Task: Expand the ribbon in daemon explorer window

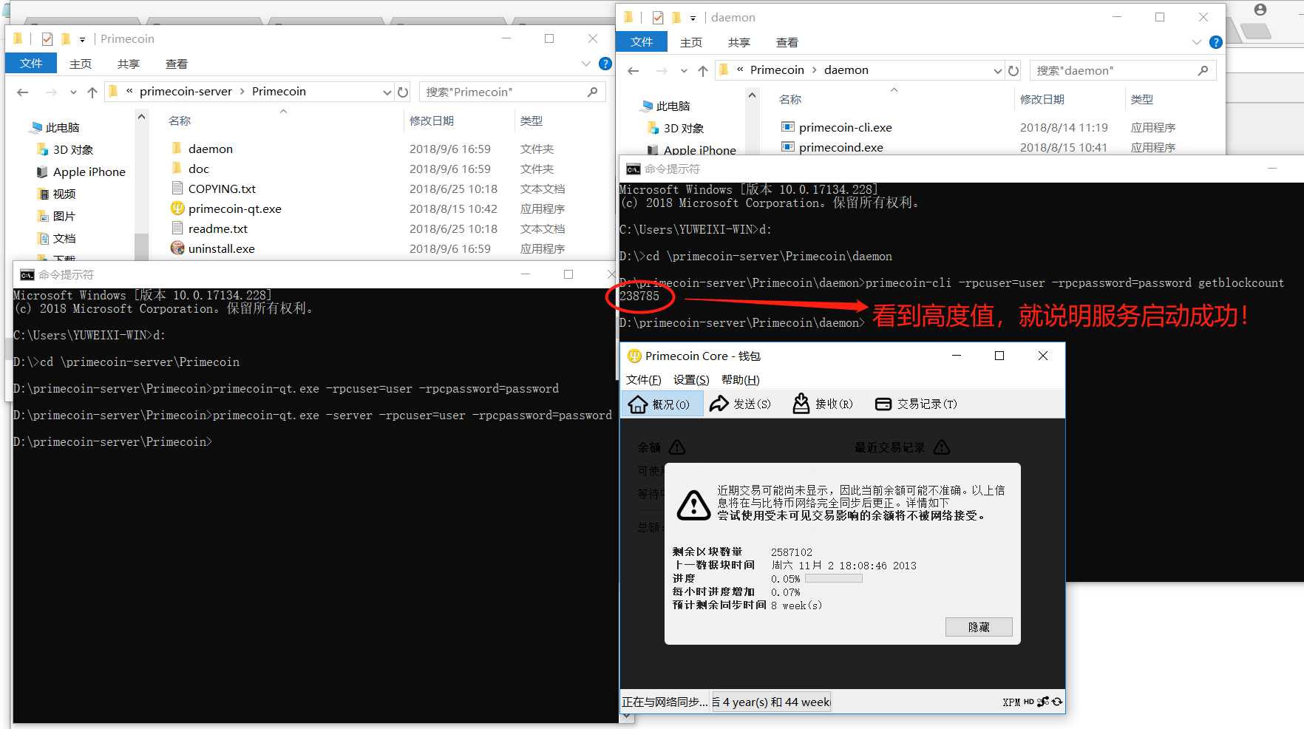Action: click(x=1197, y=42)
